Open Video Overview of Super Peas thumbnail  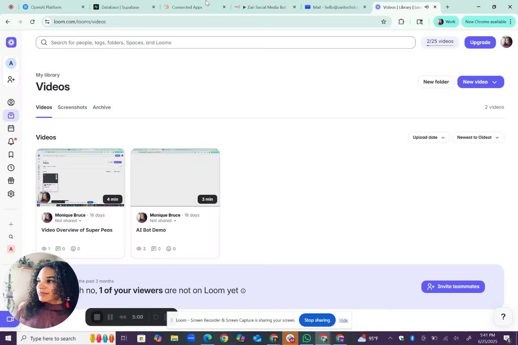coord(81,178)
